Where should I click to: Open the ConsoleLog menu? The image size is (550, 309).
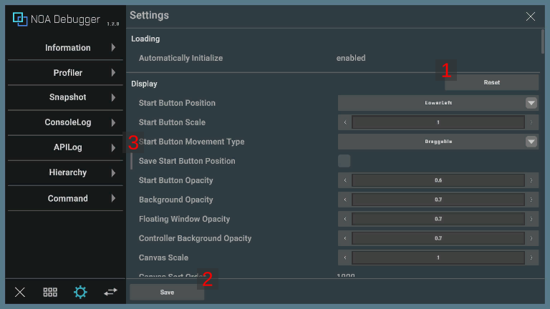coord(68,122)
